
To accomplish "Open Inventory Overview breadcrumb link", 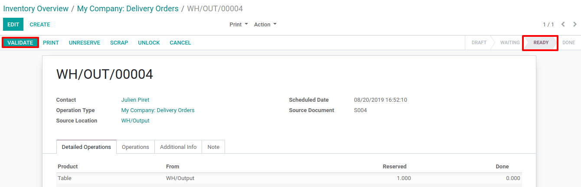I will [36, 9].
